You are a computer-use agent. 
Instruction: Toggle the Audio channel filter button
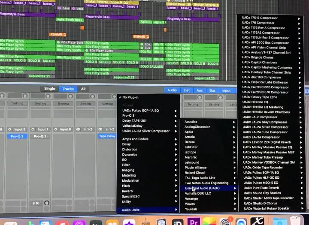click(x=172, y=90)
